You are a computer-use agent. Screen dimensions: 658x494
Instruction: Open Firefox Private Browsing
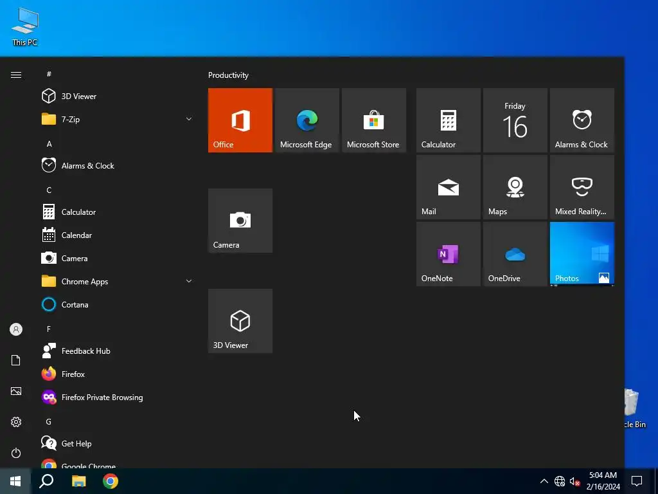118,397
